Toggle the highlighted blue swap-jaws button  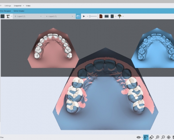[78, 16]
